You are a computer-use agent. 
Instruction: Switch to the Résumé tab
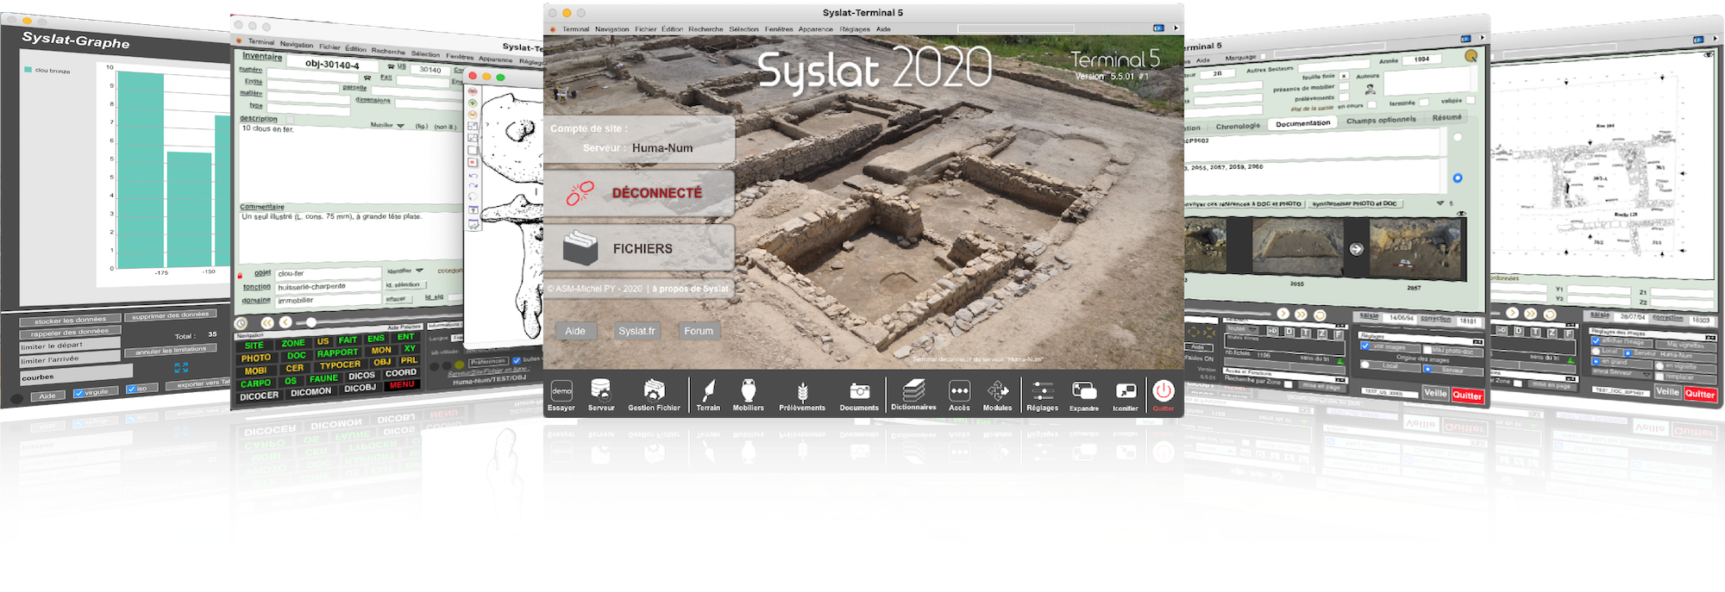[x=1446, y=117]
